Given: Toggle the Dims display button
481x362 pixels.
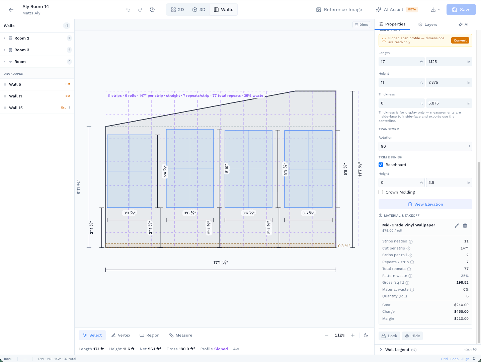Looking at the screenshot, I should coord(362,25).
